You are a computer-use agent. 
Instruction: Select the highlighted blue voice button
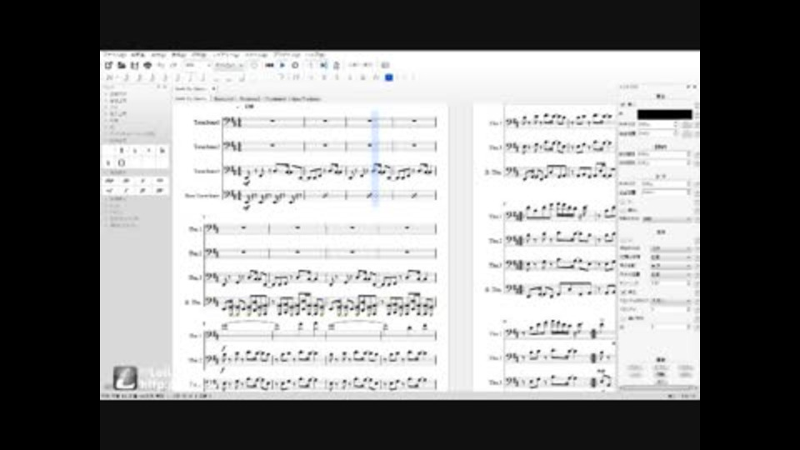coord(389,77)
